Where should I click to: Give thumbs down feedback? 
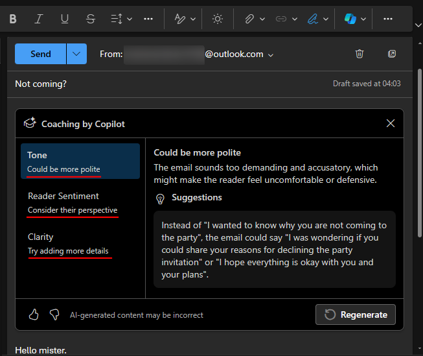54,314
